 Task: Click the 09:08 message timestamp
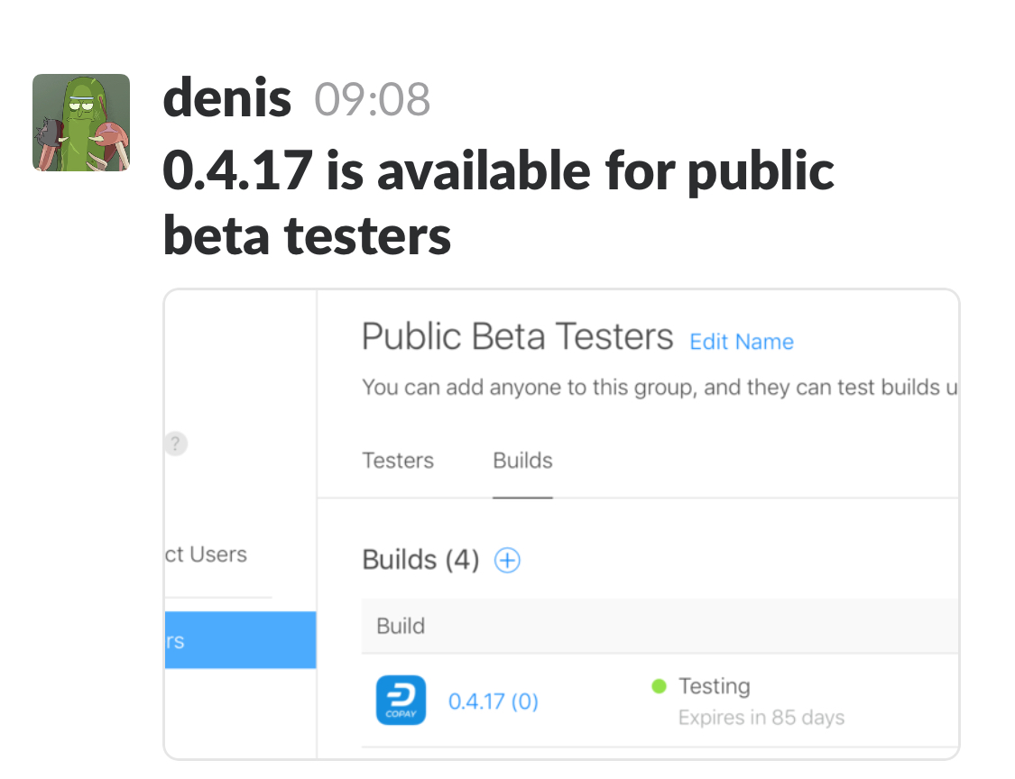coord(373,100)
